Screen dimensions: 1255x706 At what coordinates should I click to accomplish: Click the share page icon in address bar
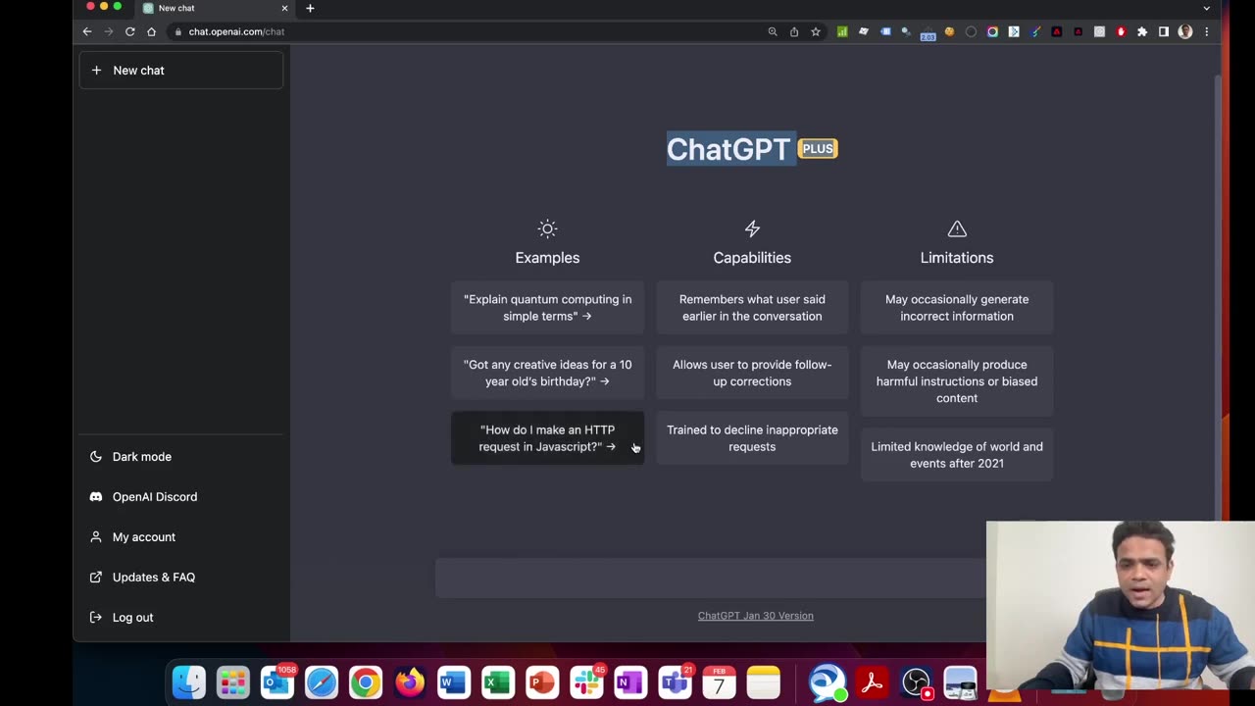coord(794,31)
